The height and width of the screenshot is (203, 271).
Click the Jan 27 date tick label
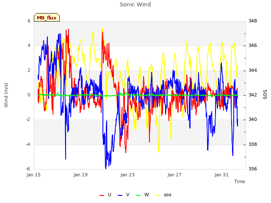point(174,175)
